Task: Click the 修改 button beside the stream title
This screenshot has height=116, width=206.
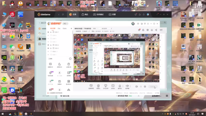Action: (x=95, y=29)
